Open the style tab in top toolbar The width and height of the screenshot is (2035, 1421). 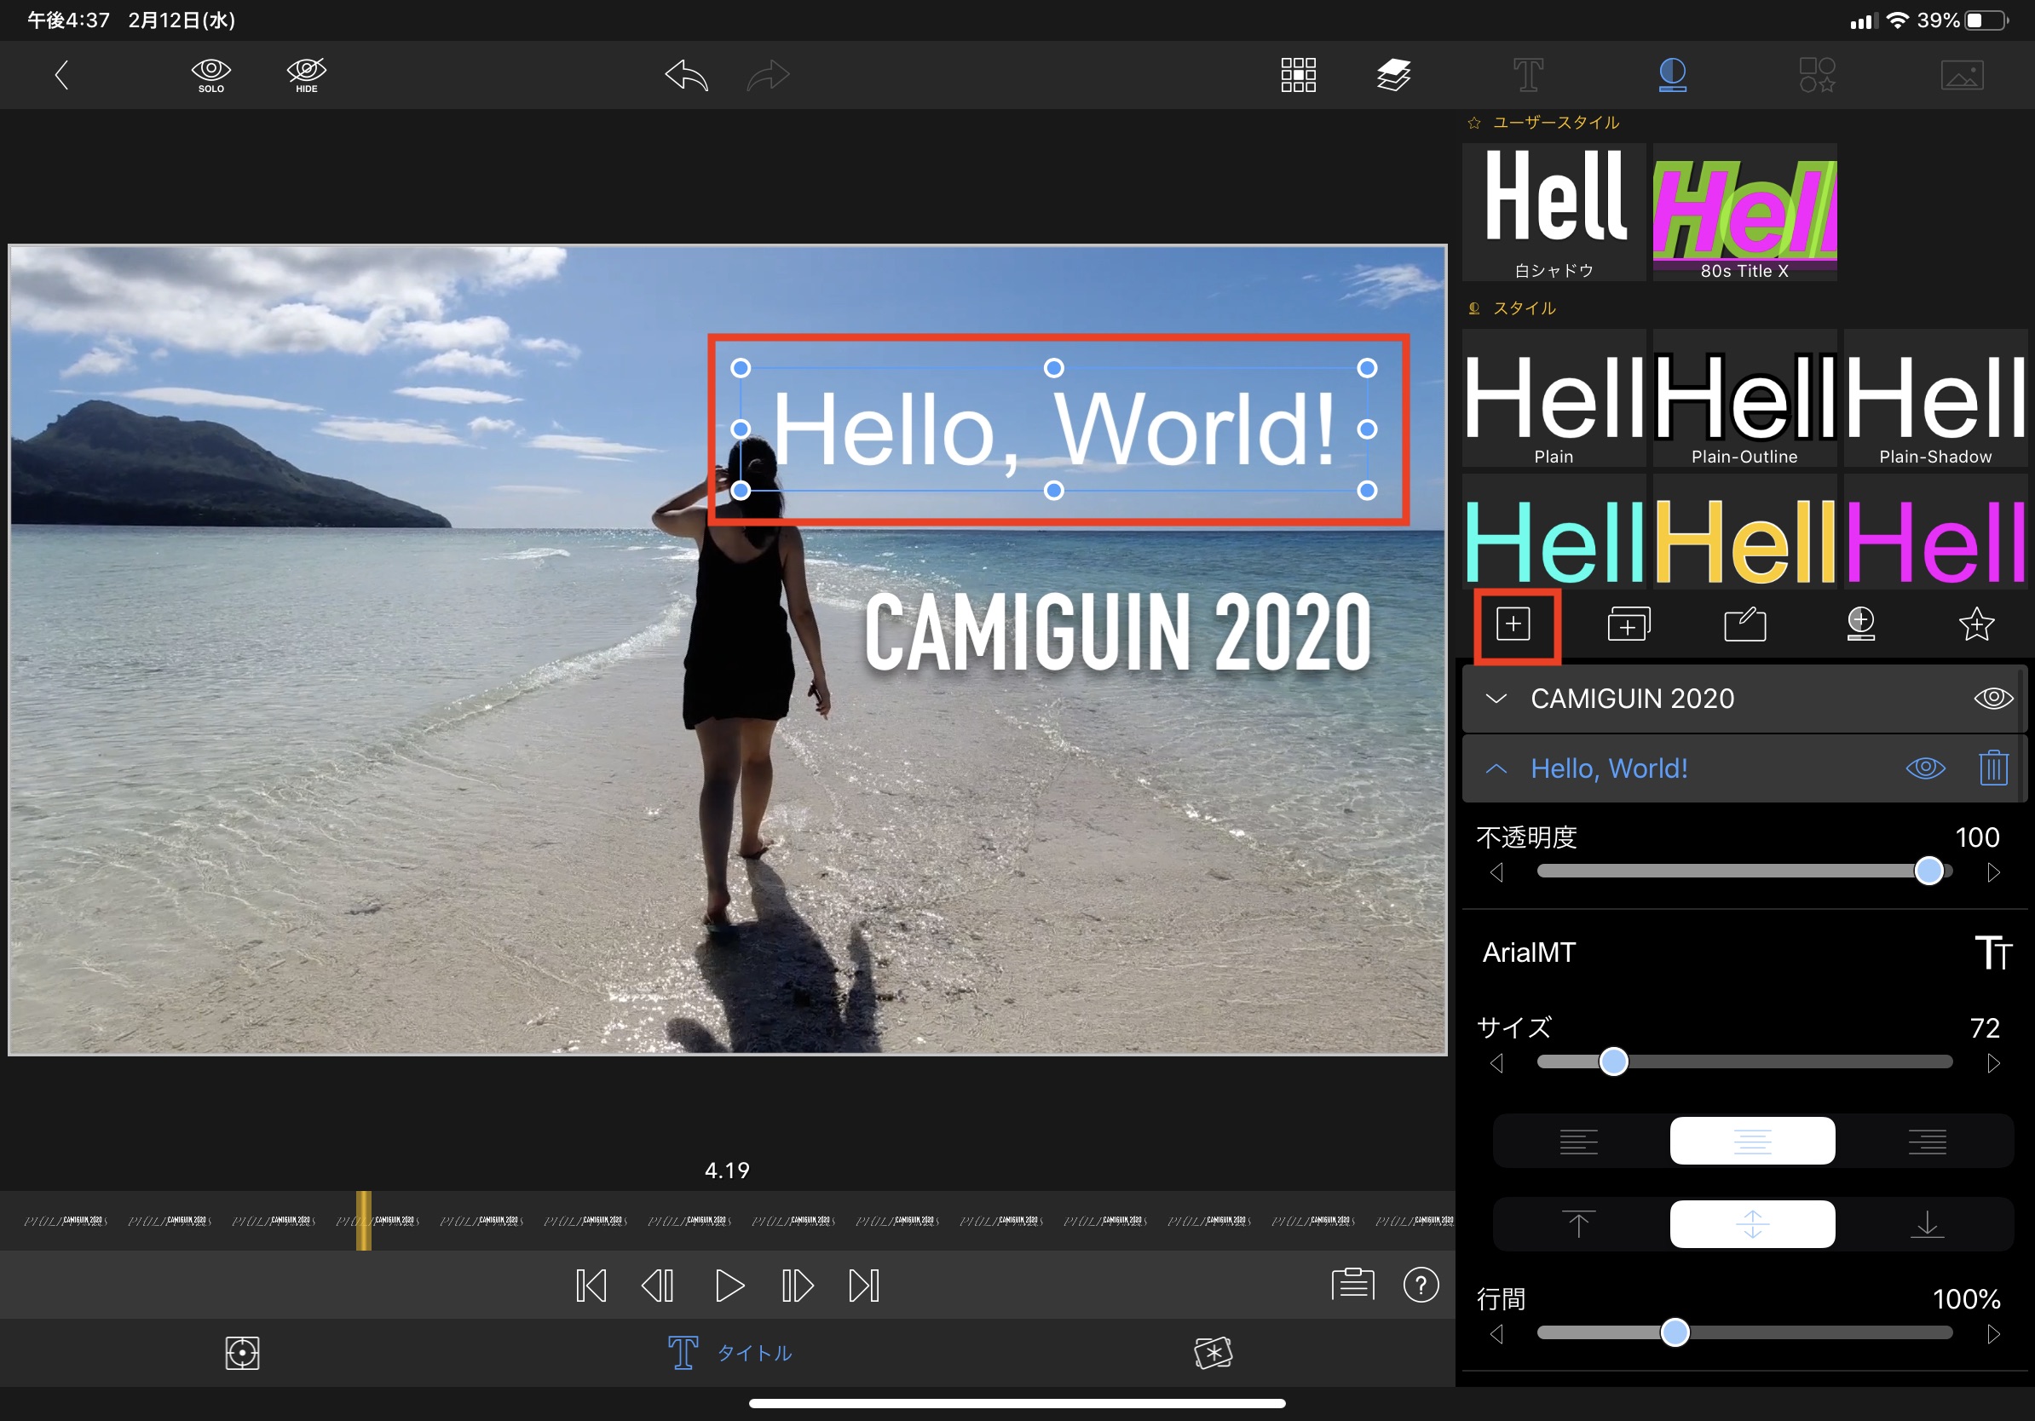pyautogui.click(x=1672, y=75)
